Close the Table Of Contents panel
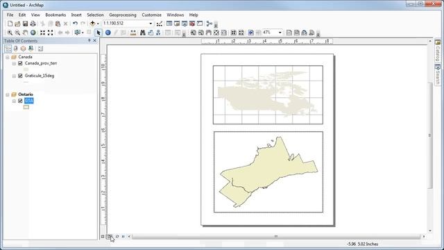 [x=95, y=40]
